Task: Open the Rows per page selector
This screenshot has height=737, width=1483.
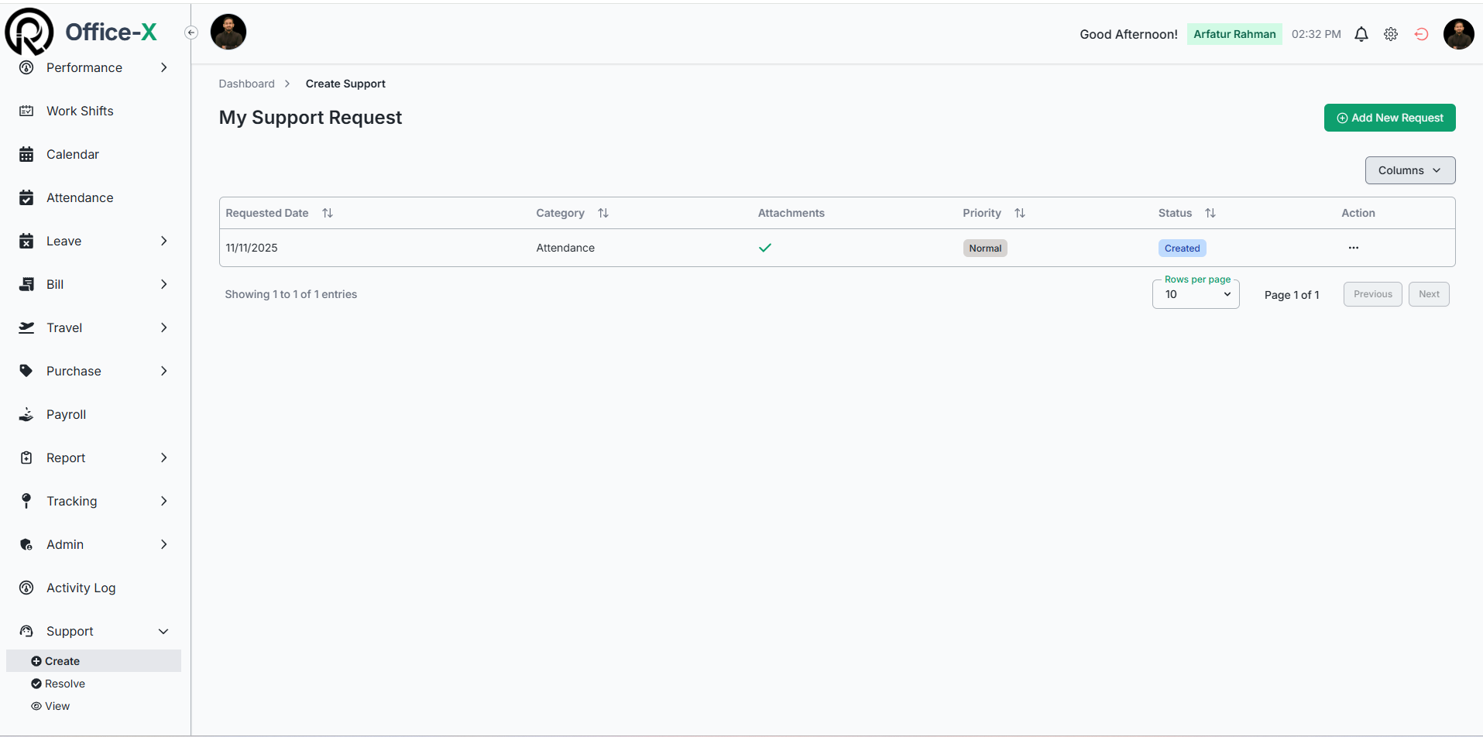Action: 1196,294
